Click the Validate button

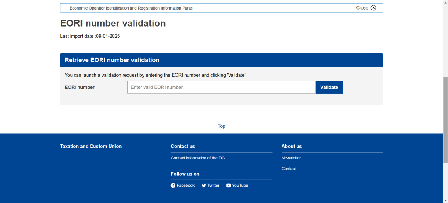pyautogui.click(x=329, y=88)
